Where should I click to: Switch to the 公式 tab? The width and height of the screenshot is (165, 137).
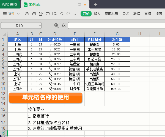tap(126, 14)
